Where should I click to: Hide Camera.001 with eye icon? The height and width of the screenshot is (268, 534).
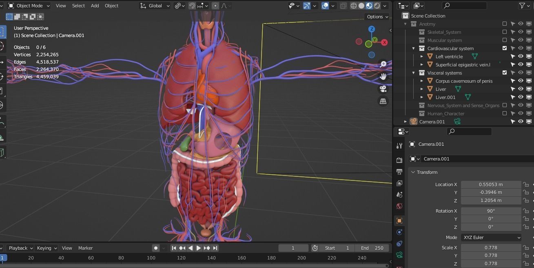pyautogui.click(x=521, y=121)
